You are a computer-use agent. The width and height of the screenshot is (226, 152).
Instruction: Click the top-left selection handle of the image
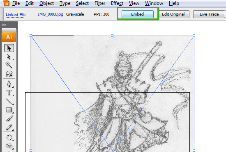31,36
